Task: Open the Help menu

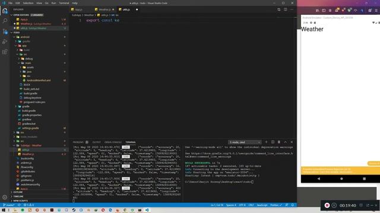Action: click(x=75, y=3)
